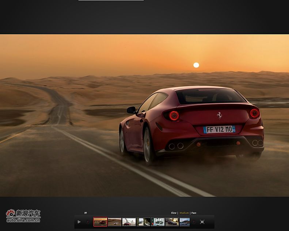The image size is (289, 231).
Task: Open the fourth thumbnail in the strip
Action: point(143,222)
